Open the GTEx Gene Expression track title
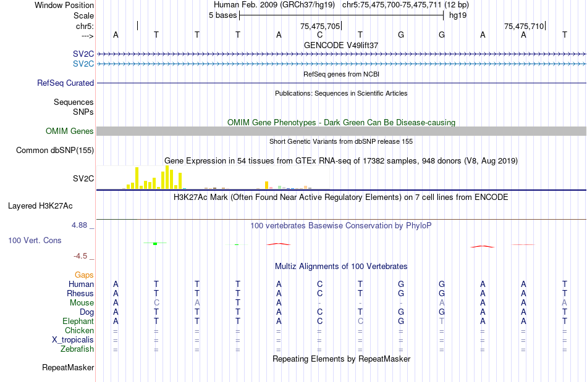587x382 pixels. 341,160
